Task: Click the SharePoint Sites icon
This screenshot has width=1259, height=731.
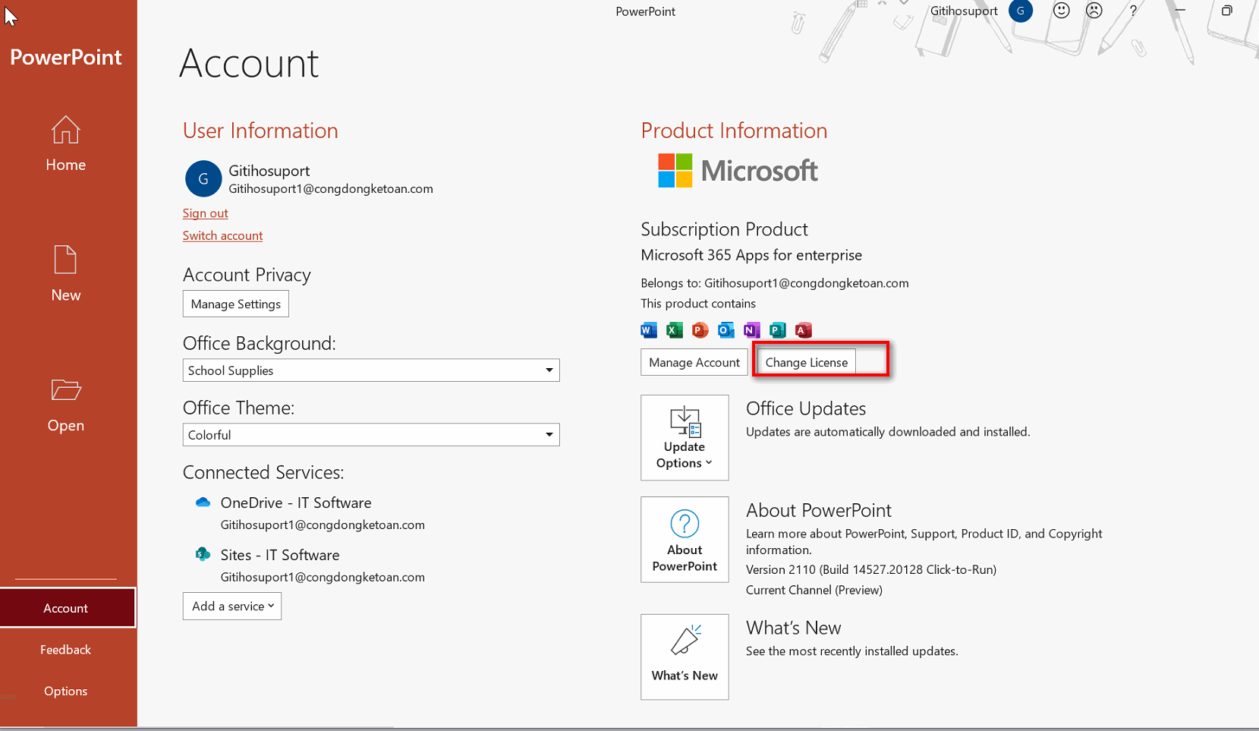Action: 203,555
